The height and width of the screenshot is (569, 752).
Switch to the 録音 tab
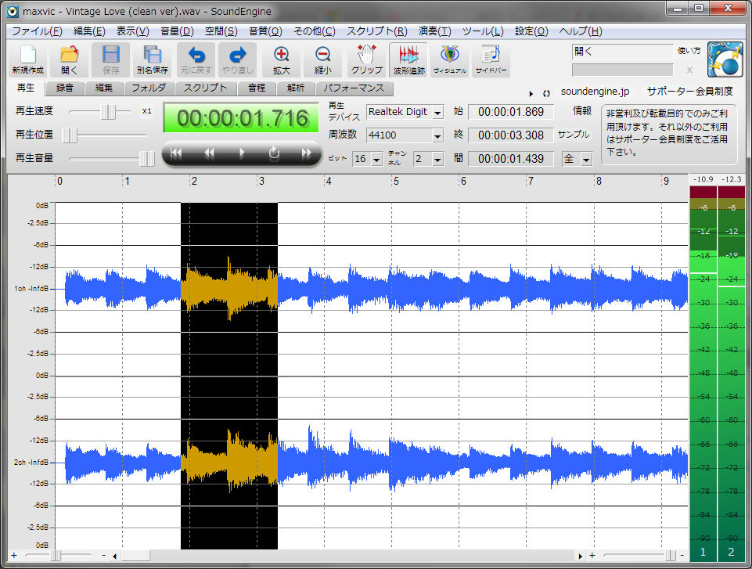pos(65,88)
